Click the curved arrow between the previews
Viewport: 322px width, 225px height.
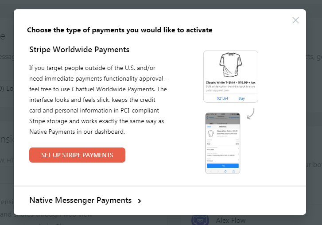(250, 114)
